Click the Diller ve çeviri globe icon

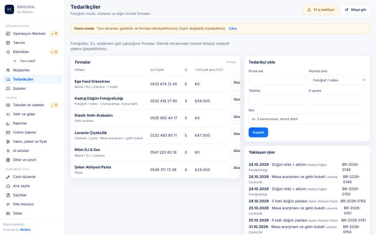[x=8, y=160]
